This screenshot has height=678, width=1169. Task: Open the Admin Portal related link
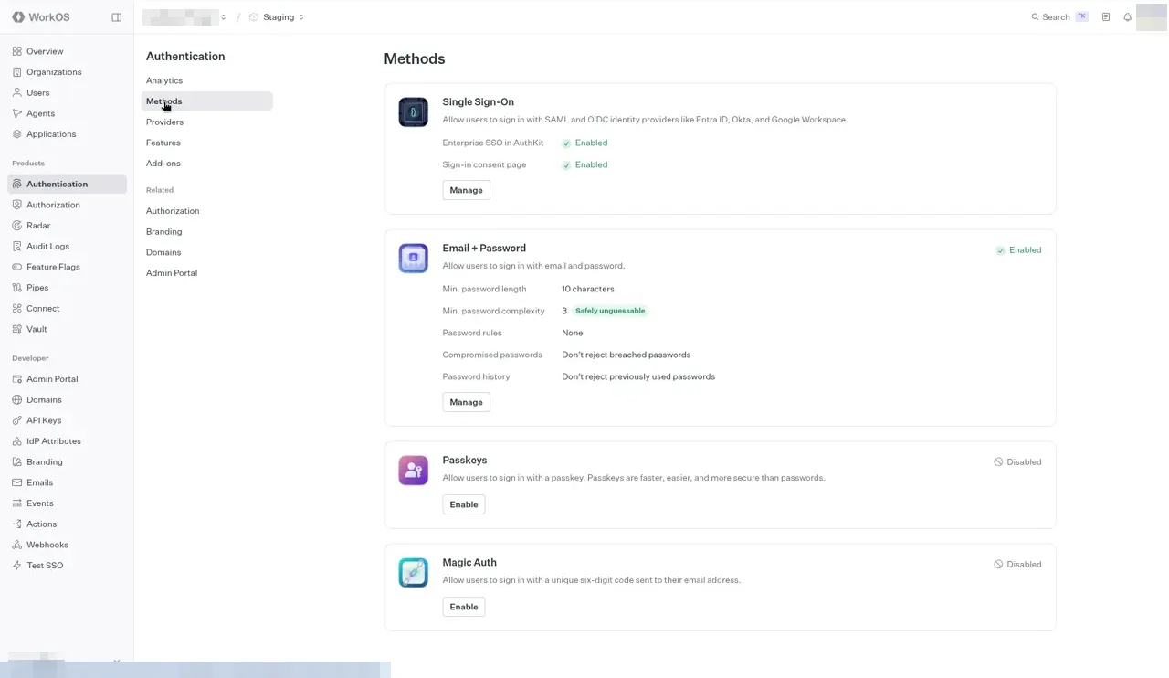(x=172, y=273)
